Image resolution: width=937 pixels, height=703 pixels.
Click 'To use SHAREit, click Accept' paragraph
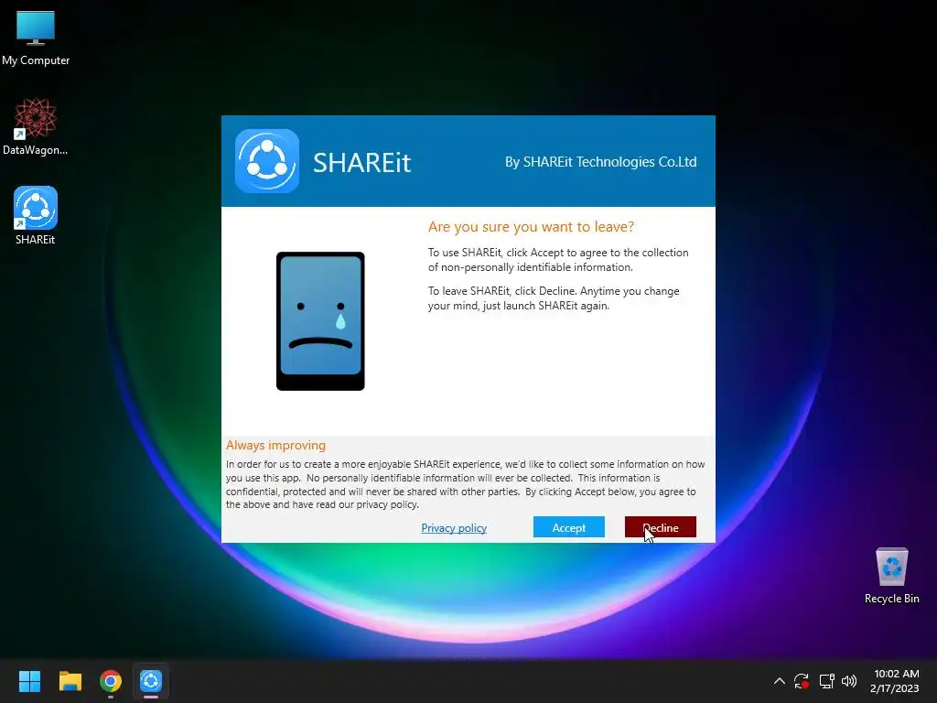click(558, 260)
